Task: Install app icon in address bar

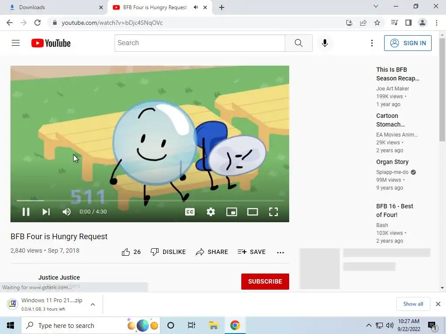Action: 349,23
